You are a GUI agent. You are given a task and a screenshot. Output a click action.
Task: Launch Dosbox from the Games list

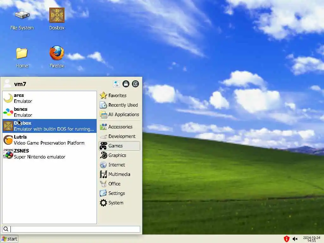49,126
